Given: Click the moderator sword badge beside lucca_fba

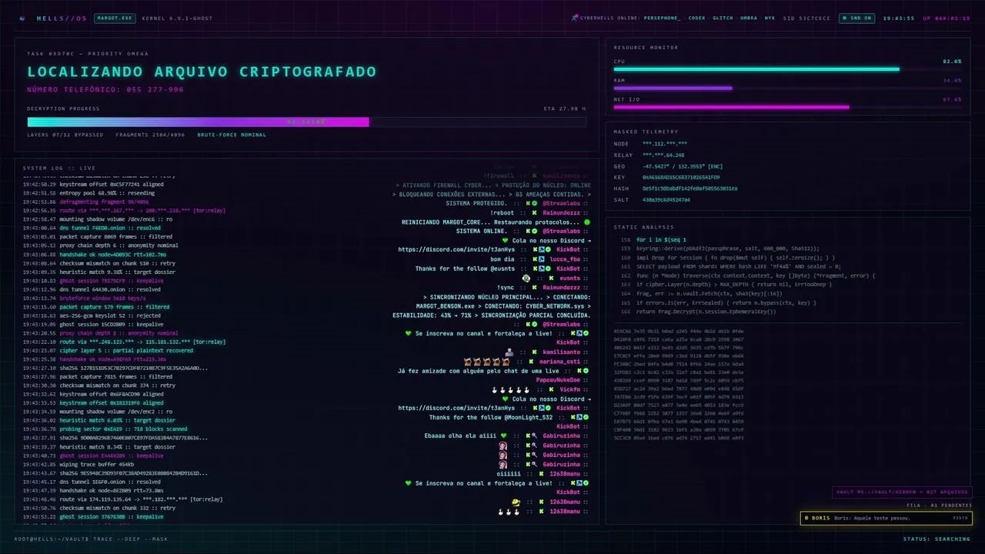Looking at the screenshot, I should click(x=541, y=259).
